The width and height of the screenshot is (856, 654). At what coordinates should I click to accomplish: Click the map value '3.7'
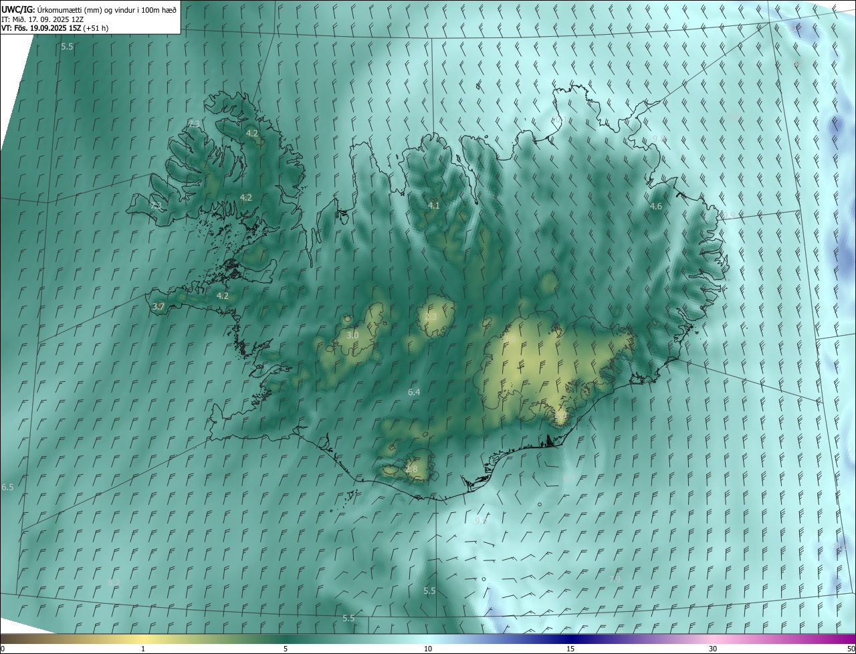tap(158, 307)
